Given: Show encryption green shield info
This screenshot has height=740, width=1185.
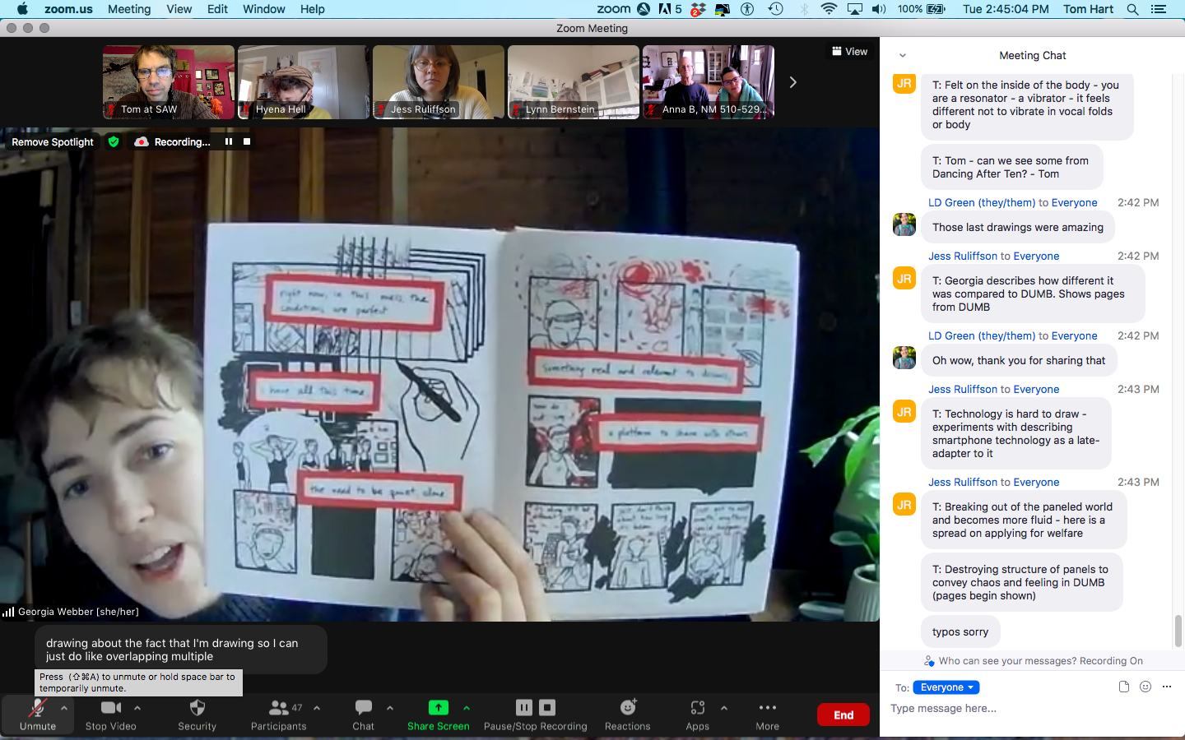Looking at the screenshot, I should (x=114, y=141).
